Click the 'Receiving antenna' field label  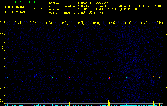tap(61, 12)
